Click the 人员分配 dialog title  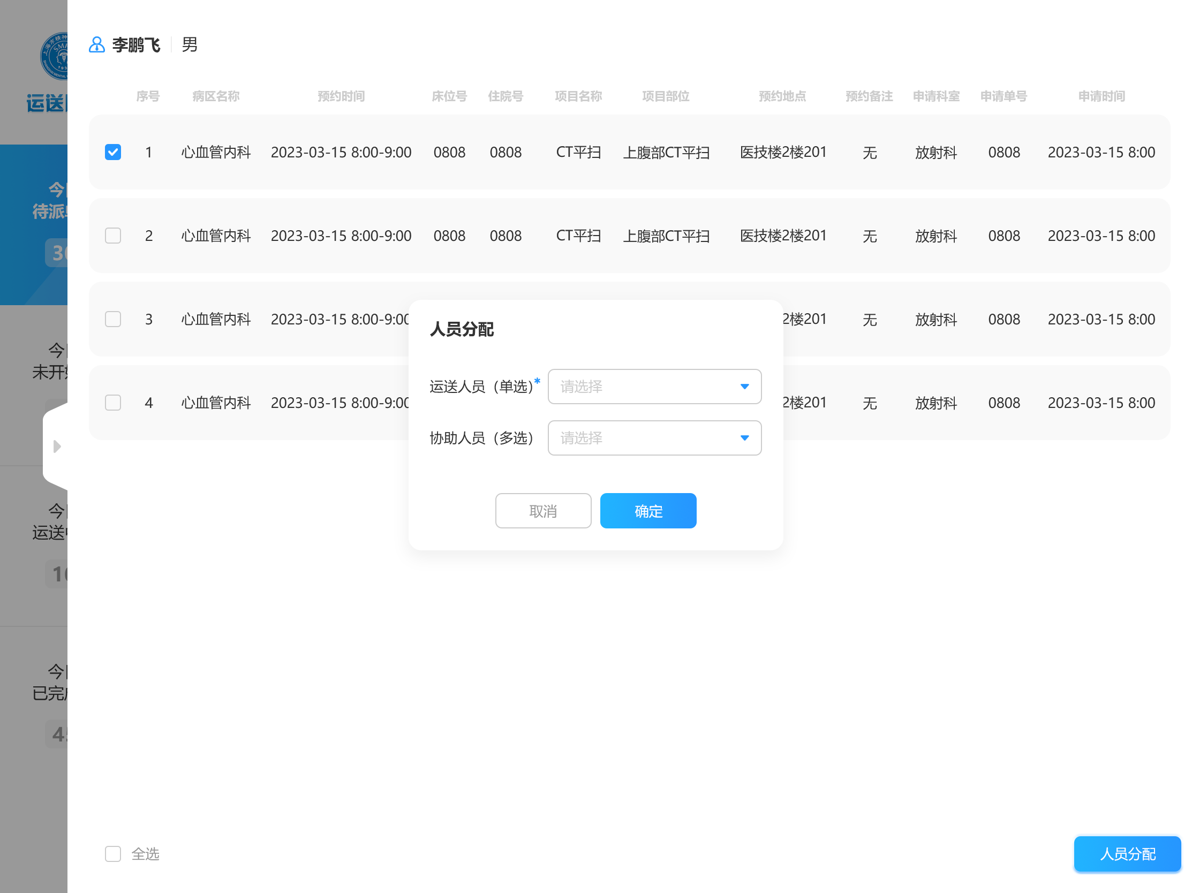click(461, 329)
